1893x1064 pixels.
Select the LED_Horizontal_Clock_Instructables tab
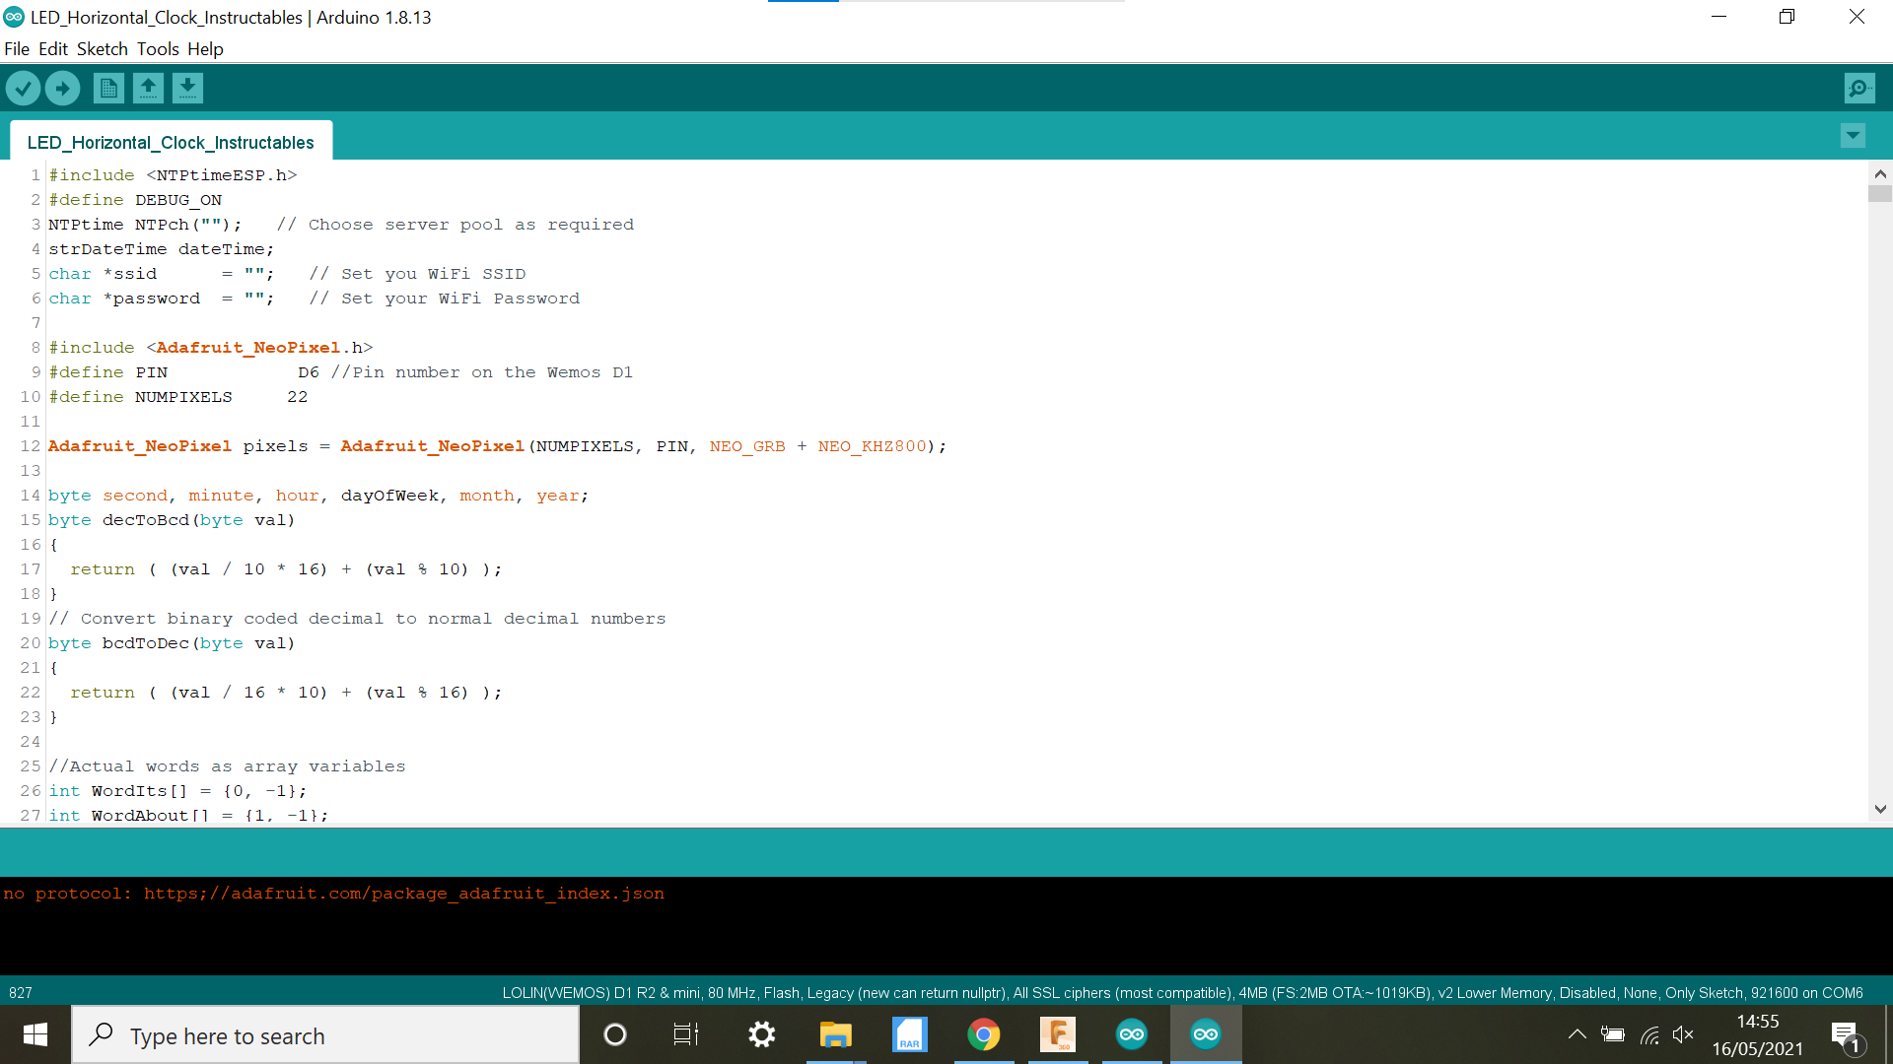[x=171, y=142]
